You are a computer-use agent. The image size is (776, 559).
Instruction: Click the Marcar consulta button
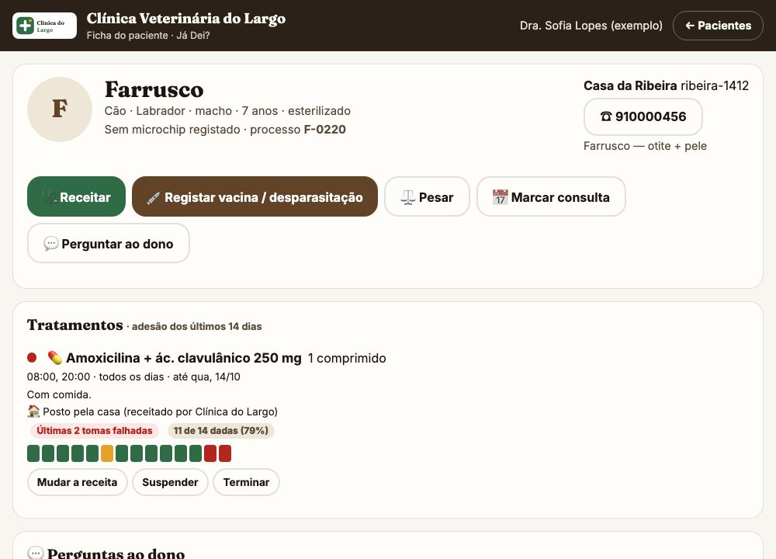coord(551,196)
